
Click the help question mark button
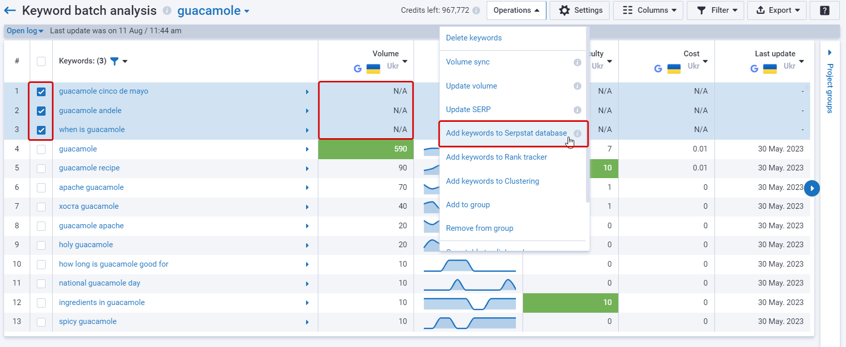(x=825, y=10)
